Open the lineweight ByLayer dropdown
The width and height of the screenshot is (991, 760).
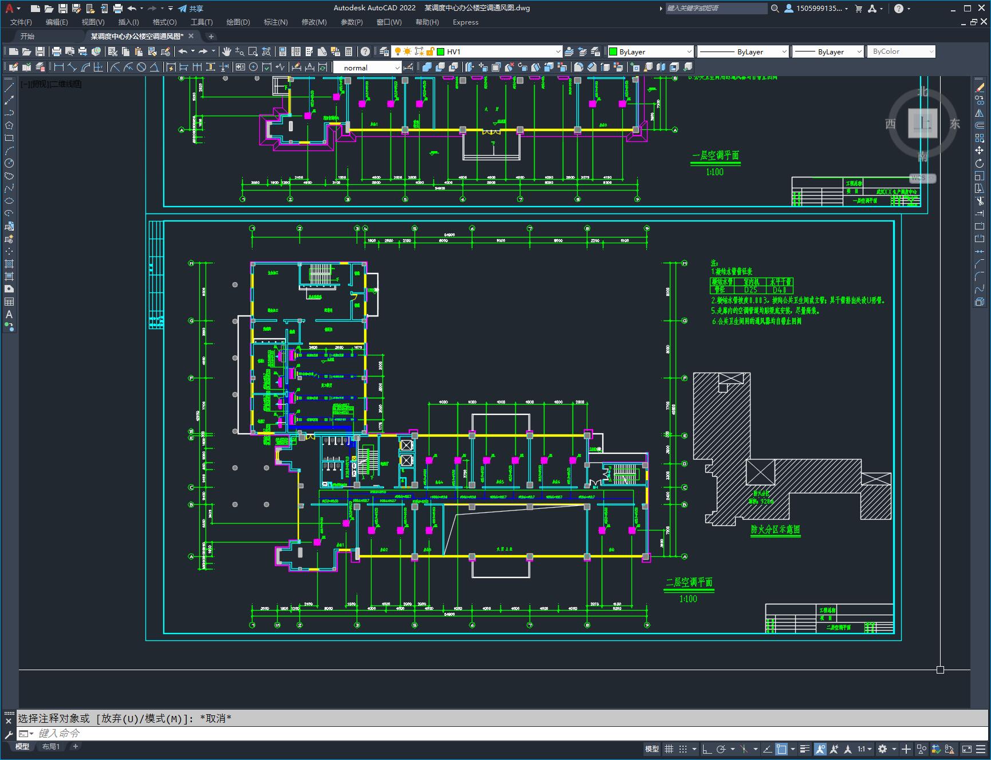pyautogui.click(x=827, y=52)
